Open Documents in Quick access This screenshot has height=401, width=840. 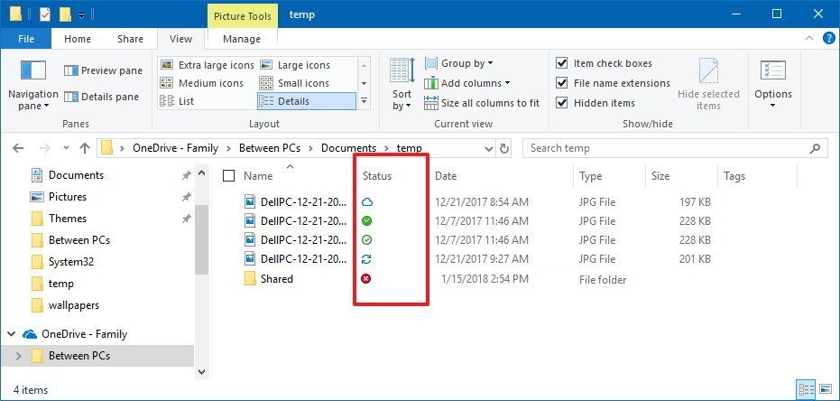tap(76, 175)
